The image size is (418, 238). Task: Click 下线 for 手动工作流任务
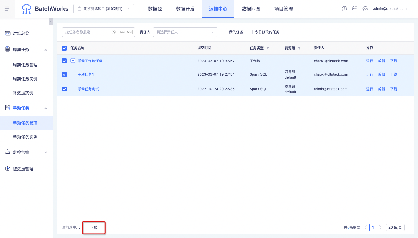[x=394, y=61]
